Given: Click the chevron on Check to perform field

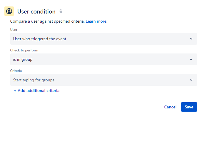Looking at the screenshot, I should (191, 59).
